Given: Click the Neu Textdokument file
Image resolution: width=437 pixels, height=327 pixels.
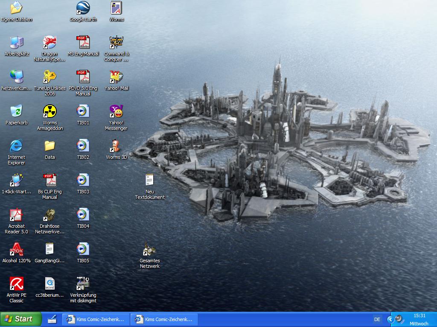Looking at the screenshot, I should coord(149,181).
